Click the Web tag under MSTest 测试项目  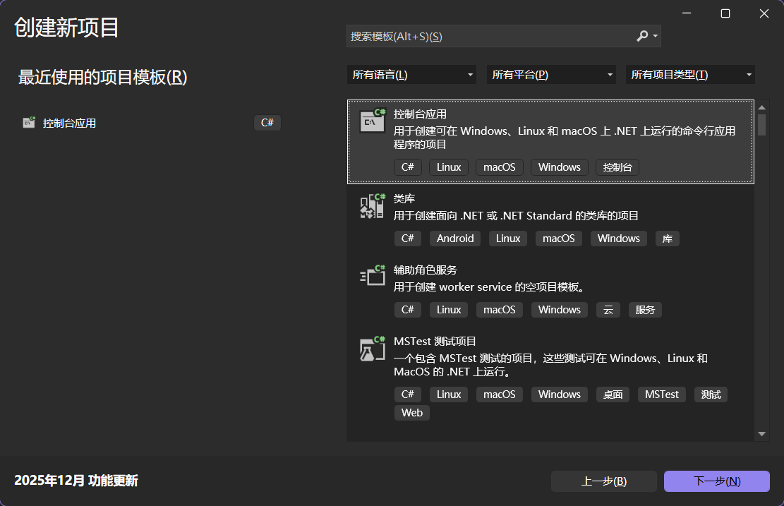tap(411, 413)
